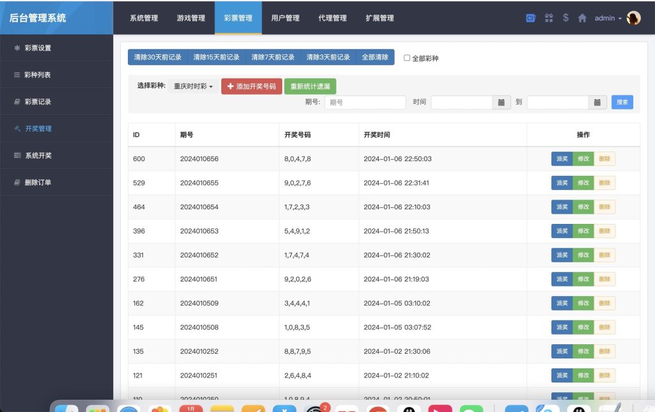Viewport: 655px width, 412px height.
Task: Check the 全部彩种 checkbox
Action: coord(406,58)
